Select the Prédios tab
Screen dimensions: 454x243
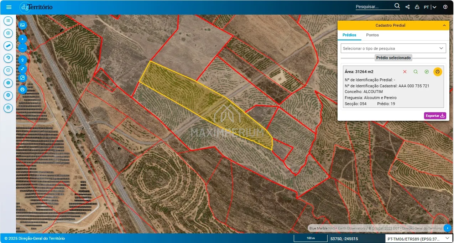pyautogui.click(x=349, y=35)
